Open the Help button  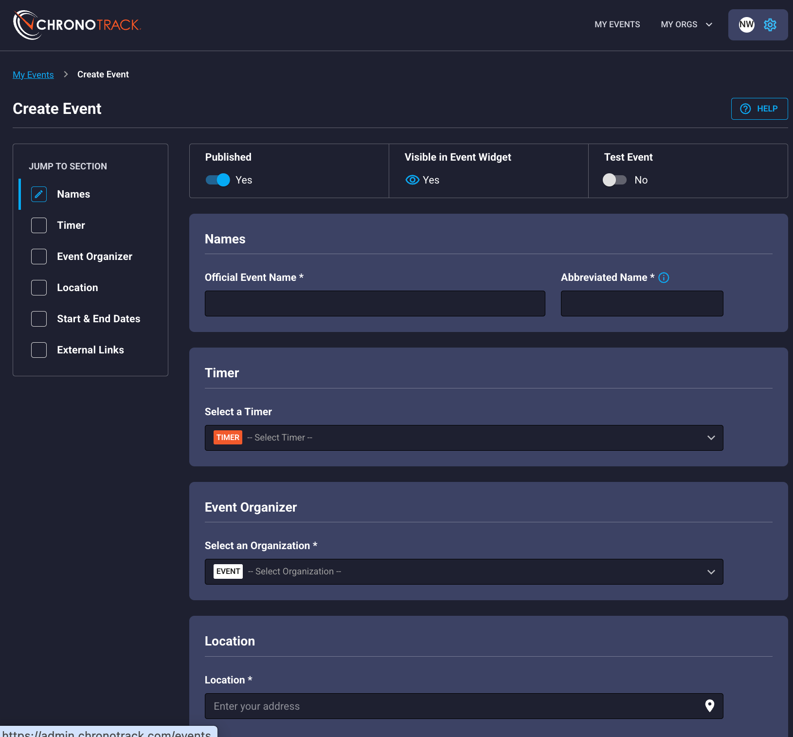point(759,109)
